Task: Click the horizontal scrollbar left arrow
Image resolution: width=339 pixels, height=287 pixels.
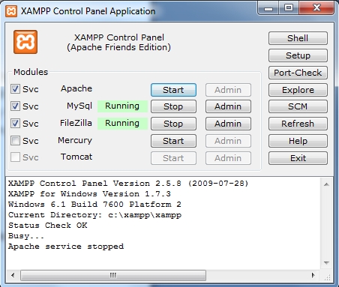Action: pos(13,275)
